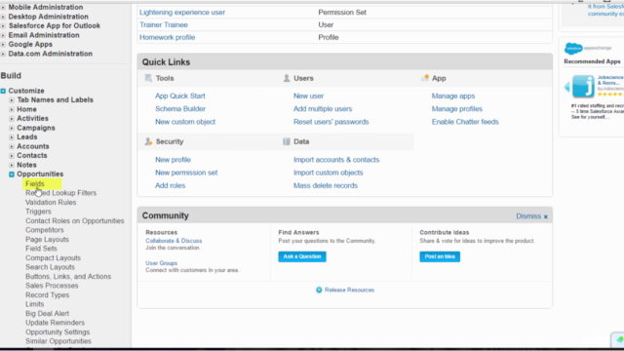Screen dimensions: 624x351
Task: Open Salesforce App for Outlook
Action: pos(55,26)
